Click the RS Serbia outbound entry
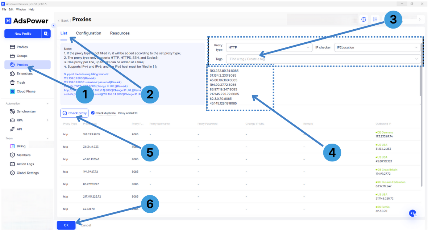Image resolution: width=428 pixels, height=233 pixels. coord(382,209)
